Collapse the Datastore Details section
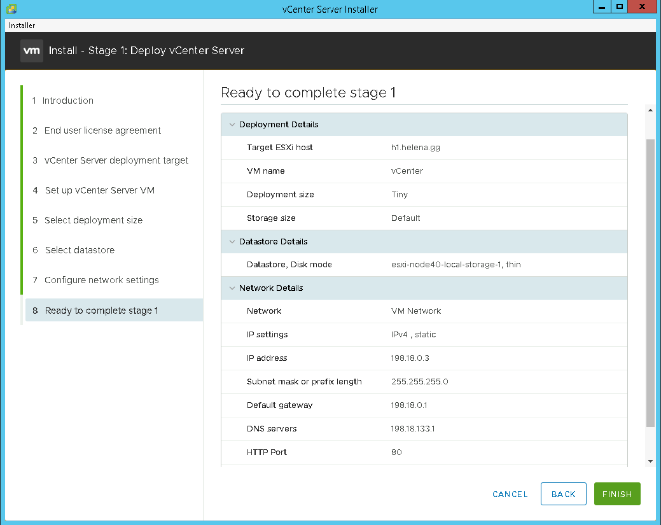Screen dimensions: 661x525 click(232, 242)
